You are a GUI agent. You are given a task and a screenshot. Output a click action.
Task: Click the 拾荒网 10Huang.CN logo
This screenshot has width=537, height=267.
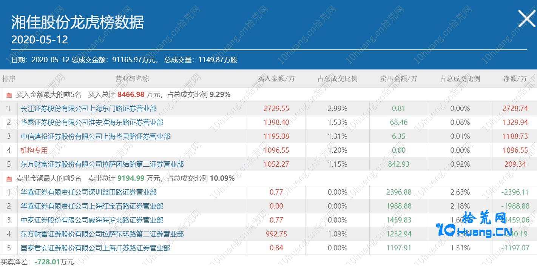tap(475, 226)
